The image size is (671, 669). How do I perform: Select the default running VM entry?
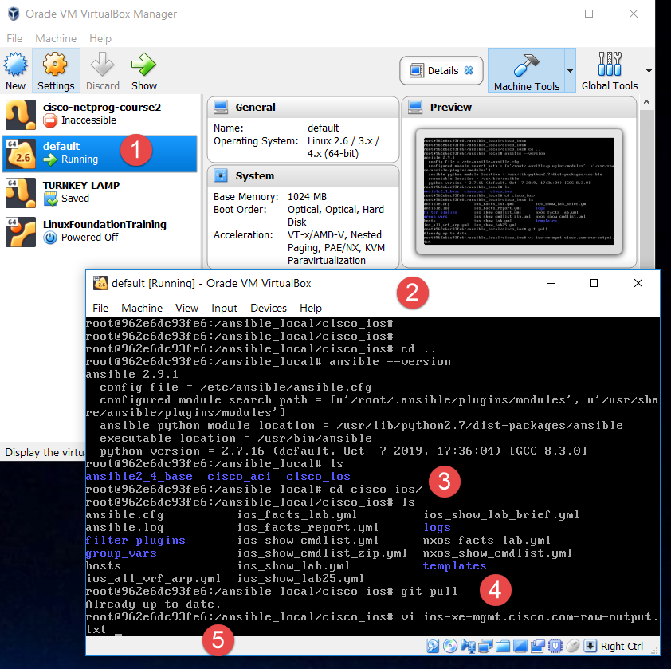pos(100,153)
